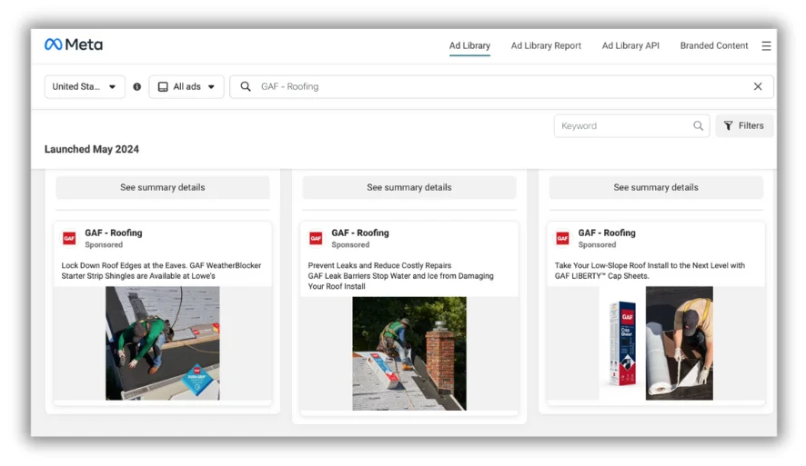Viewport: 806px width, 466px height.
Task: Click the magnifier icon beside GAF - Roofing query
Action: pyautogui.click(x=246, y=86)
